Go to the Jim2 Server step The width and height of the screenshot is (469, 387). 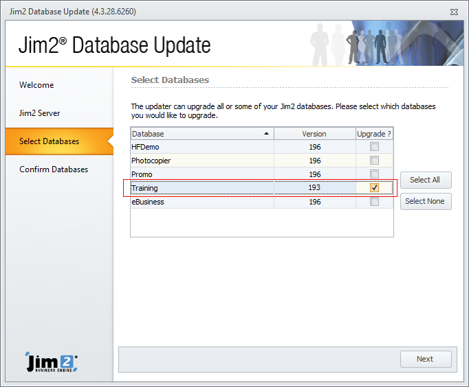[x=39, y=113]
